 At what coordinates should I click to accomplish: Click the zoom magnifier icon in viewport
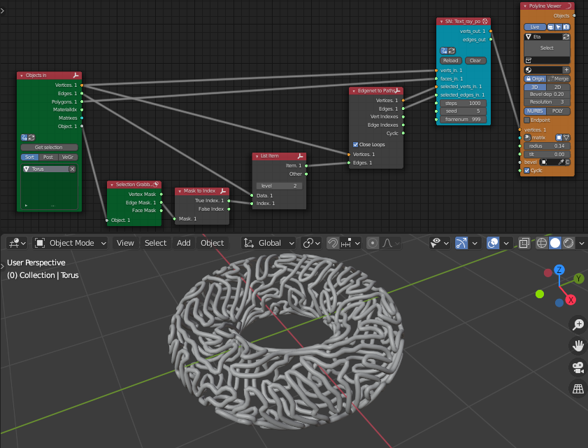tap(578, 325)
